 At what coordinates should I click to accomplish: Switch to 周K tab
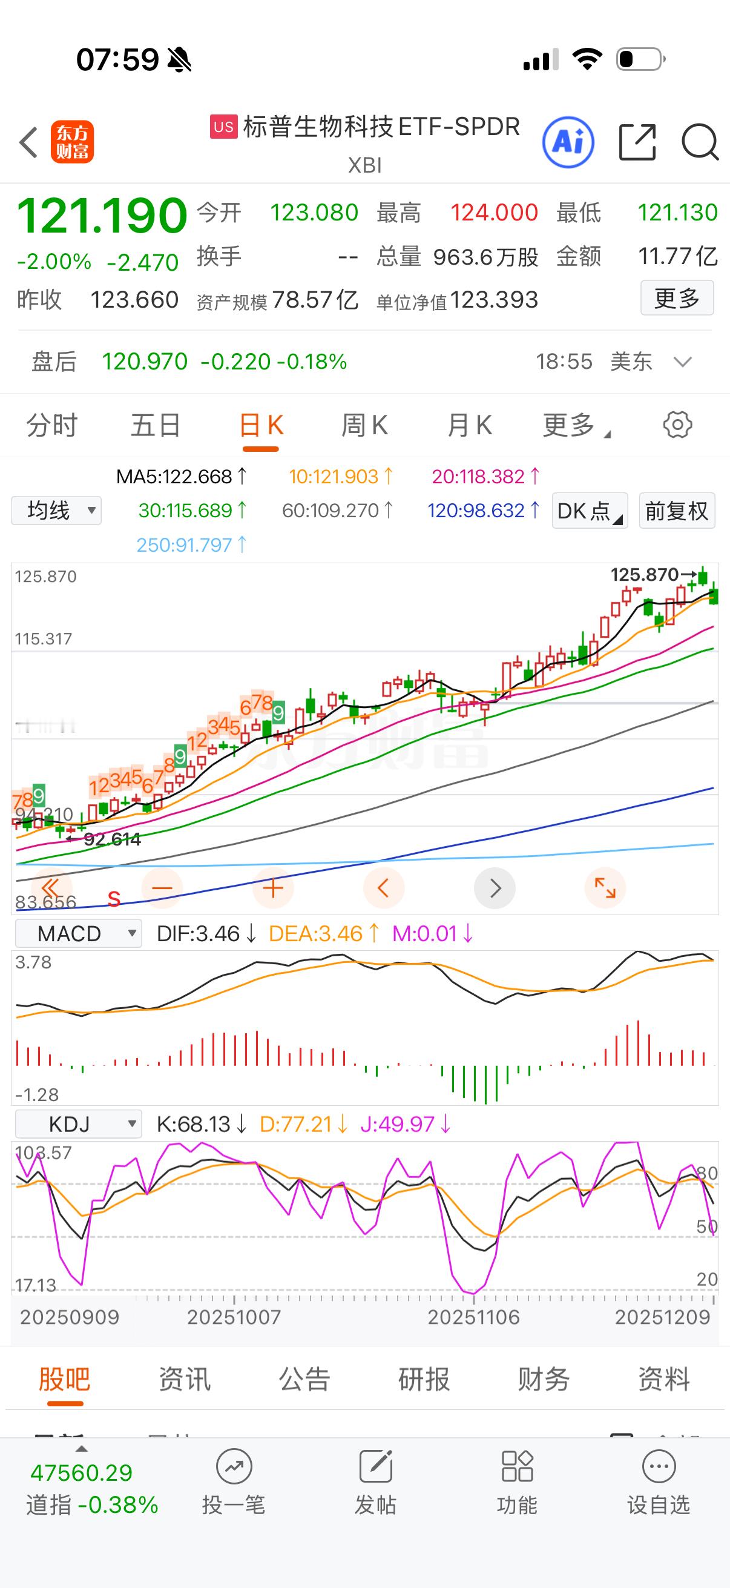tap(364, 425)
